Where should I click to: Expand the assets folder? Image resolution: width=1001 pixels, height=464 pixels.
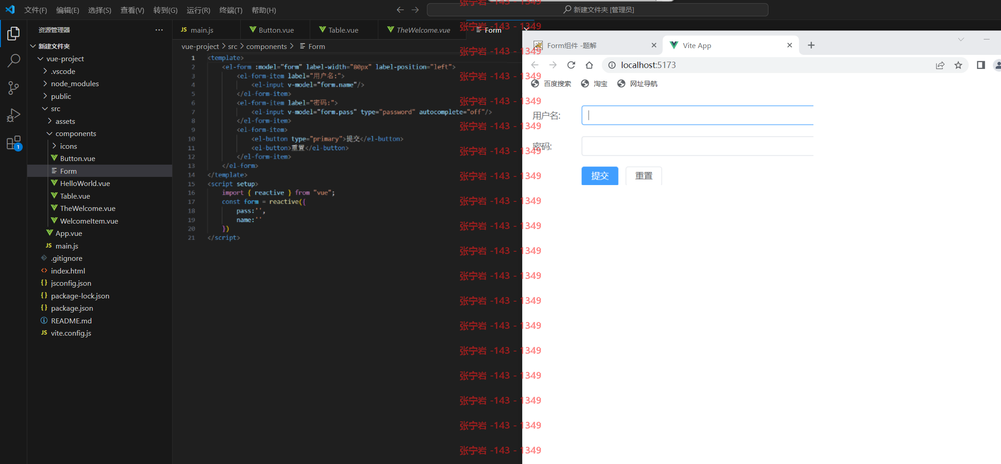click(x=50, y=121)
